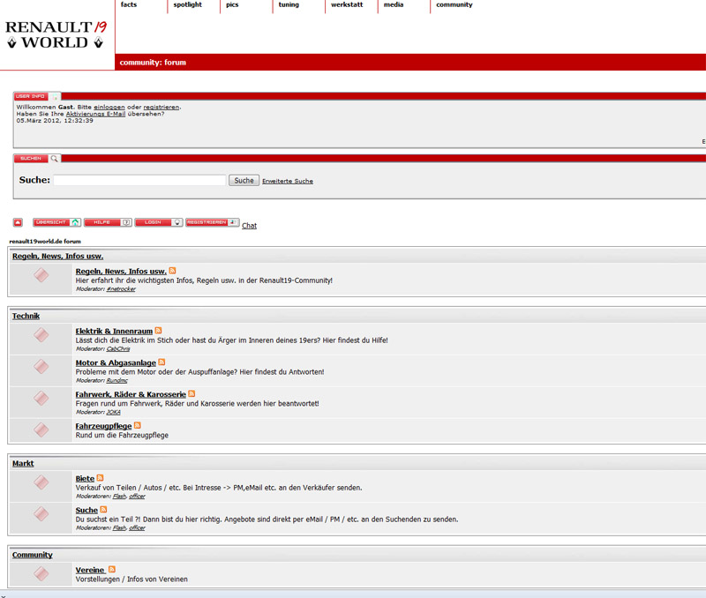Viewport: 706px width, 598px height.
Task: Open the Biete forum
Action: tap(85, 478)
